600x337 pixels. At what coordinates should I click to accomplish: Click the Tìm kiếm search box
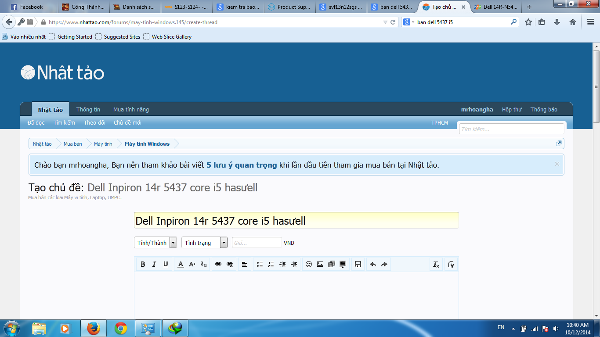(x=512, y=129)
